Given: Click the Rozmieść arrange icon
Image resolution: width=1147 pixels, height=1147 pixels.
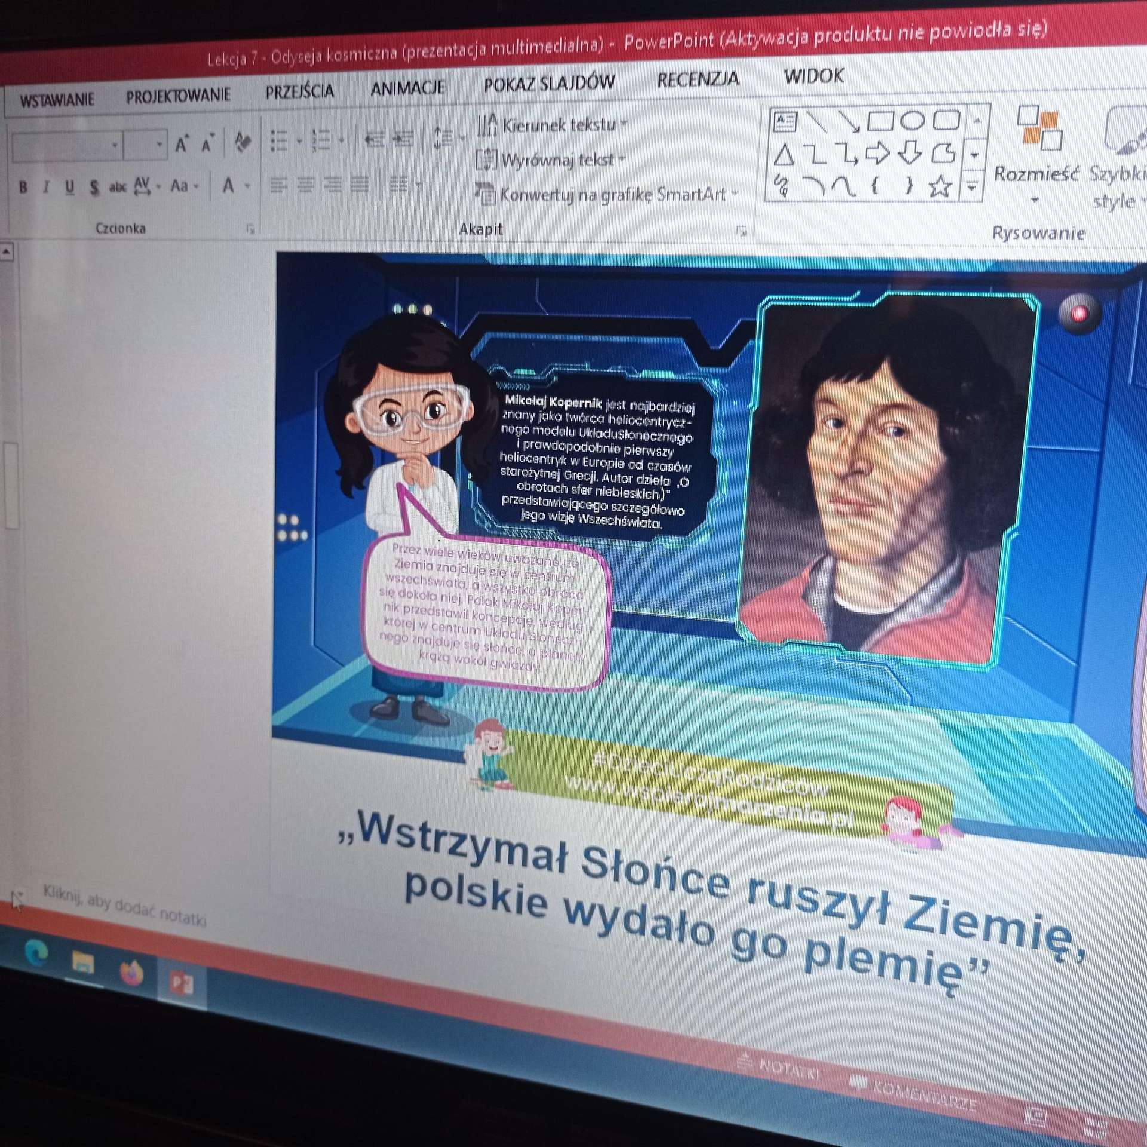Looking at the screenshot, I should [1039, 128].
